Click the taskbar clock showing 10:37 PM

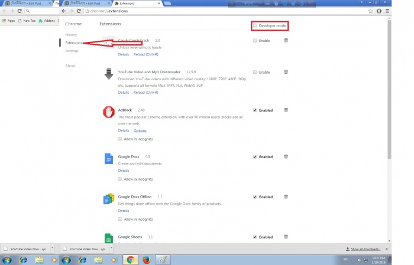click(379, 260)
